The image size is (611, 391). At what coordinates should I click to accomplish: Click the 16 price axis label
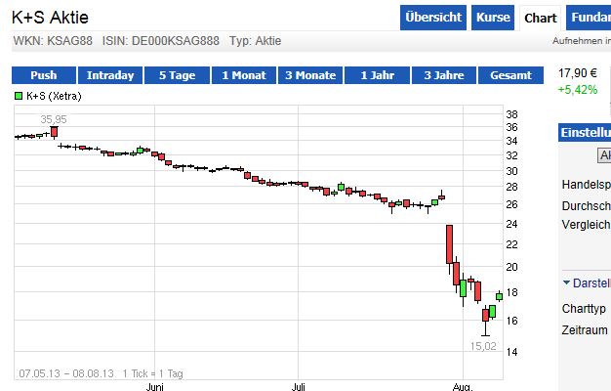coord(511,321)
